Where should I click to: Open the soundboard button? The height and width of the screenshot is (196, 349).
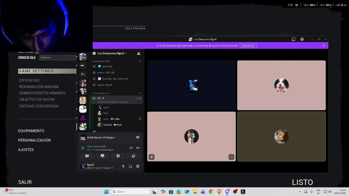pyautogui.click(x=134, y=156)
